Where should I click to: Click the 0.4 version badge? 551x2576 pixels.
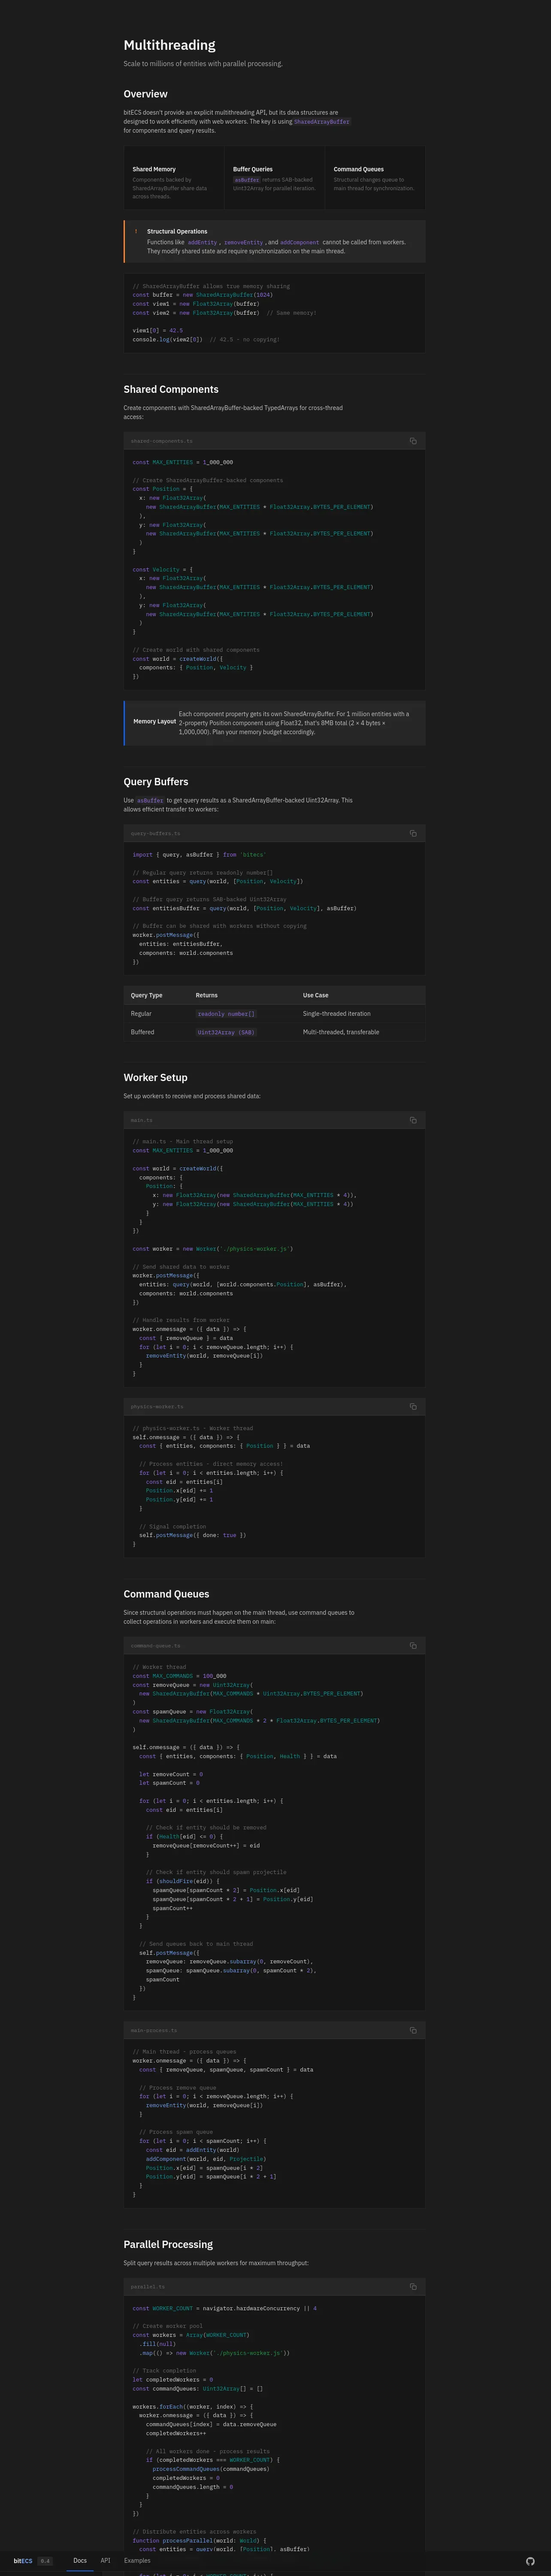[45, 2561]
